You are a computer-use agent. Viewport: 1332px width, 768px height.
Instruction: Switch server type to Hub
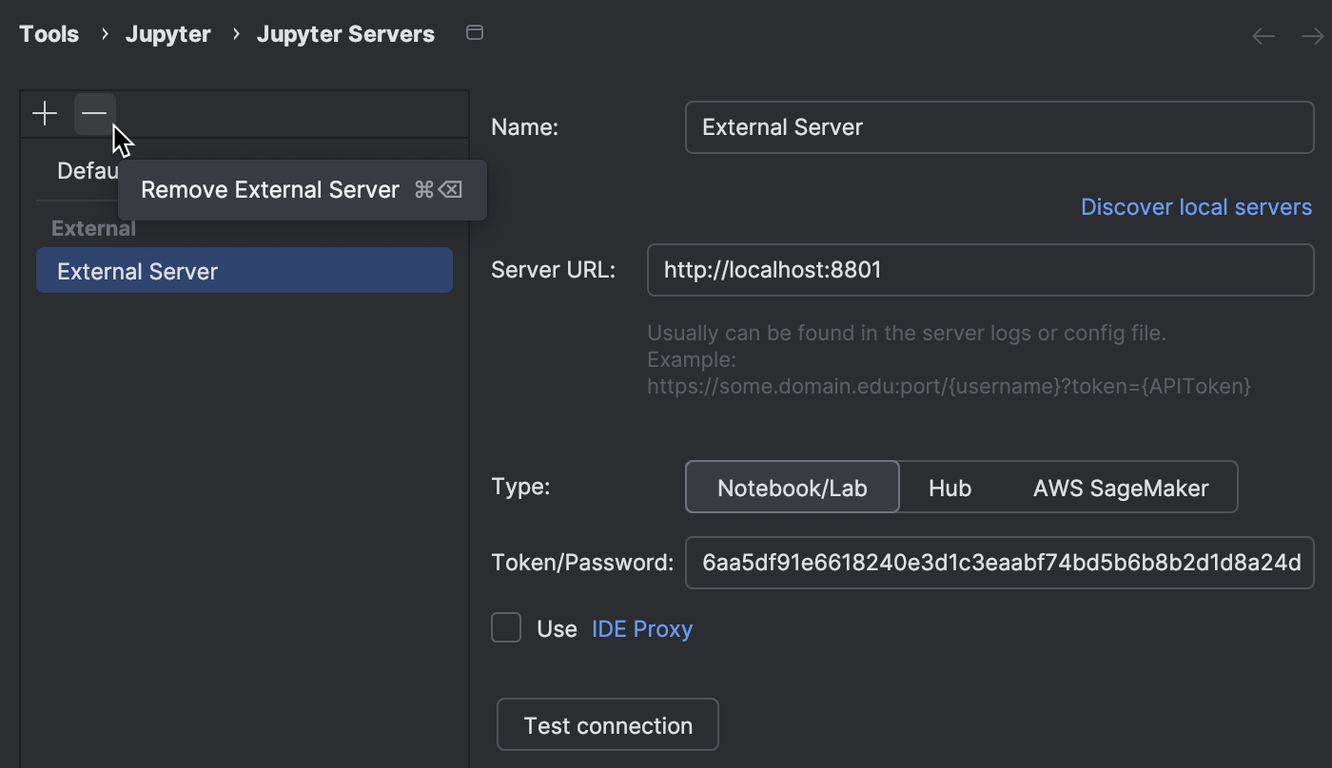click(950, 488)
